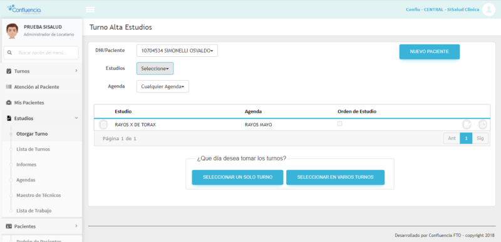Click Conflu - CENTRAL - SISalud Clinica link
This screenshot has height=242, width=501.
[443, 9]
